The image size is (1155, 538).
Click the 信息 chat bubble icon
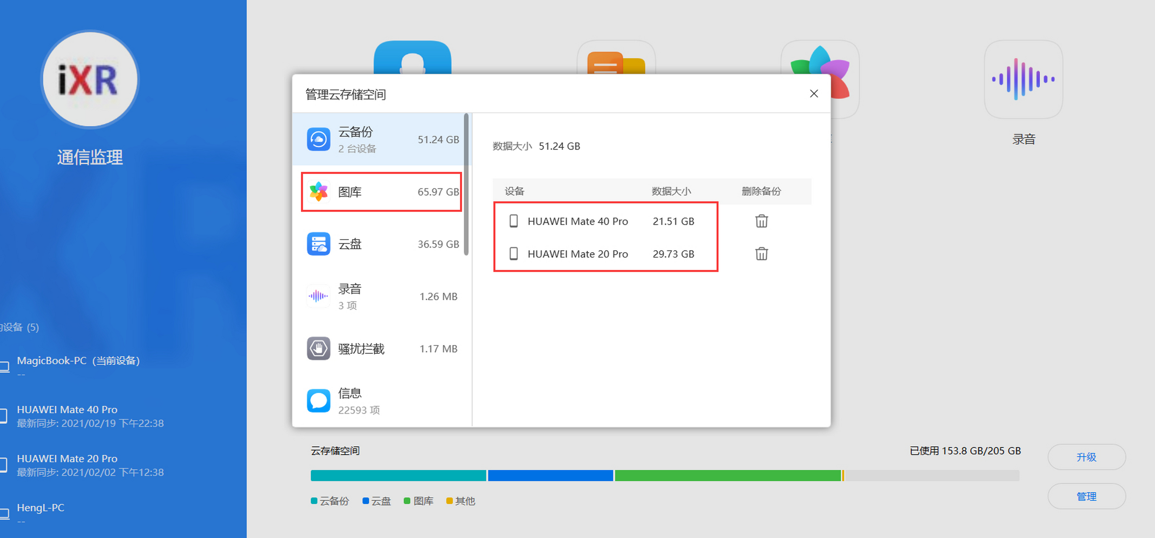[319, 401]
